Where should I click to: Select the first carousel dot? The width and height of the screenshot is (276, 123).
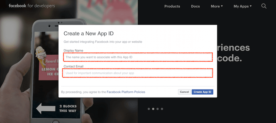click(x=149, y=109)
